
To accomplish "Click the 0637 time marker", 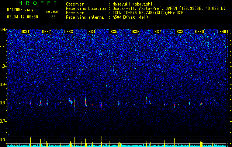I will [x=157, y=32].
